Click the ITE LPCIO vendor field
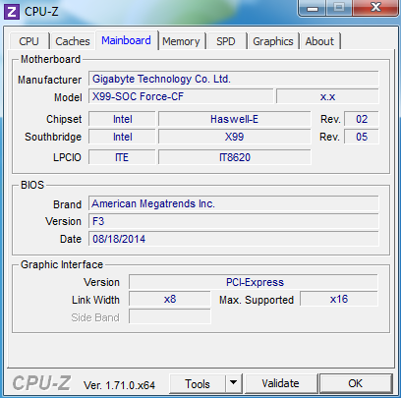 click(x=122, y=157)
